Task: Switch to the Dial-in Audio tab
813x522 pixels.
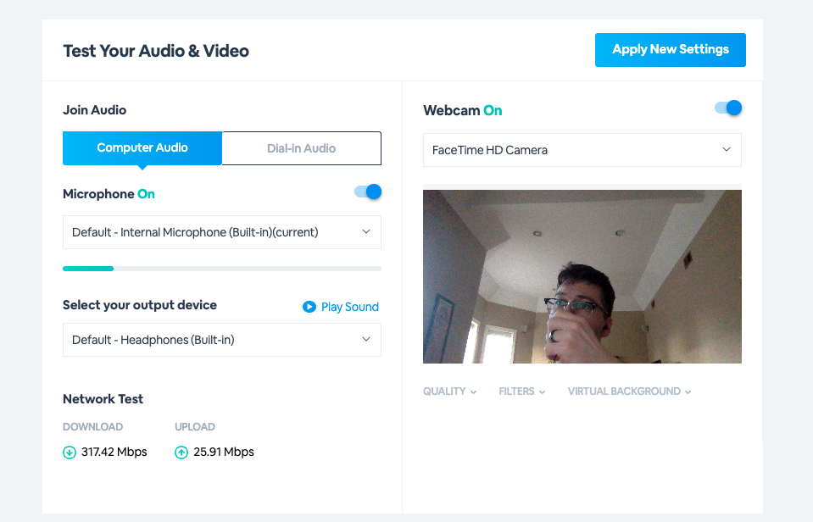Action: click(x=301, y=147)
